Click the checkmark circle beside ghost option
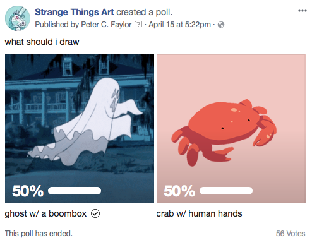The height and width of the screenshot is (245, 312). (x=95, y=213)
